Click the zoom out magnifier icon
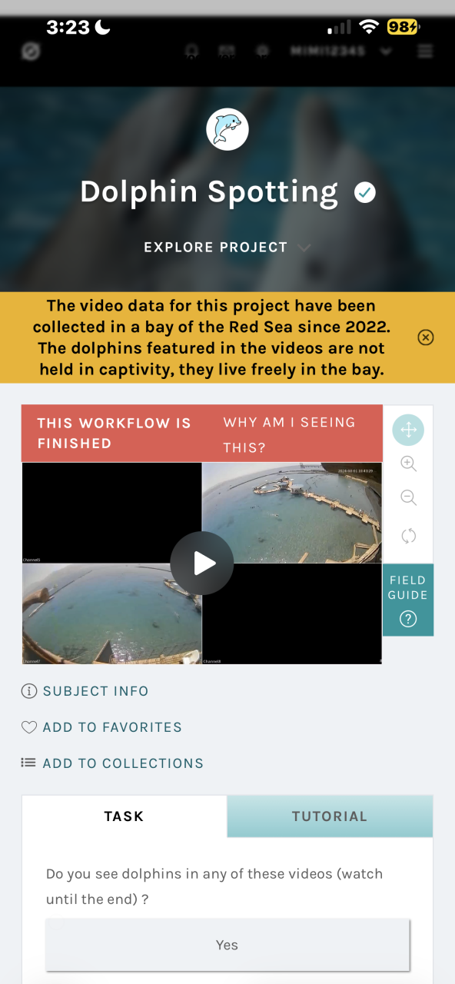The width and height of the screenshot is (455, 984). coord(408,498)
